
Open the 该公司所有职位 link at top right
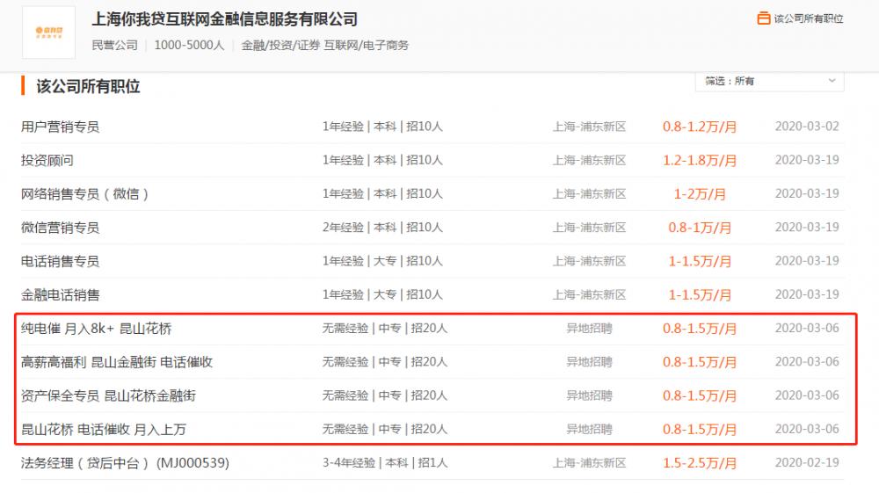click(809, 18)
